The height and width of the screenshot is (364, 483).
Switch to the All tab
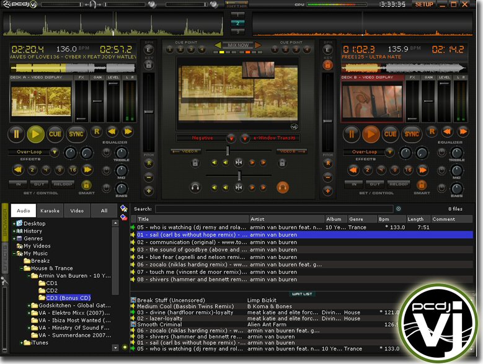[x=104, y=211]
